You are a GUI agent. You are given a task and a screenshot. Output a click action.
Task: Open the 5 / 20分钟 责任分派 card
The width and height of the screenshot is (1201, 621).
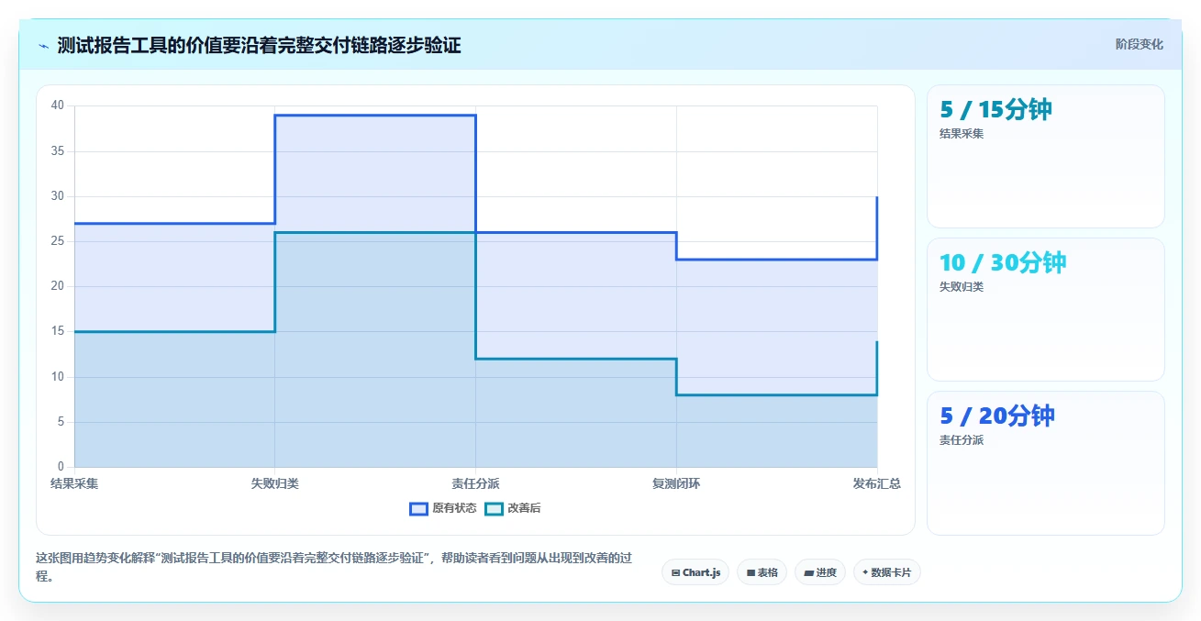(1046, 462)
